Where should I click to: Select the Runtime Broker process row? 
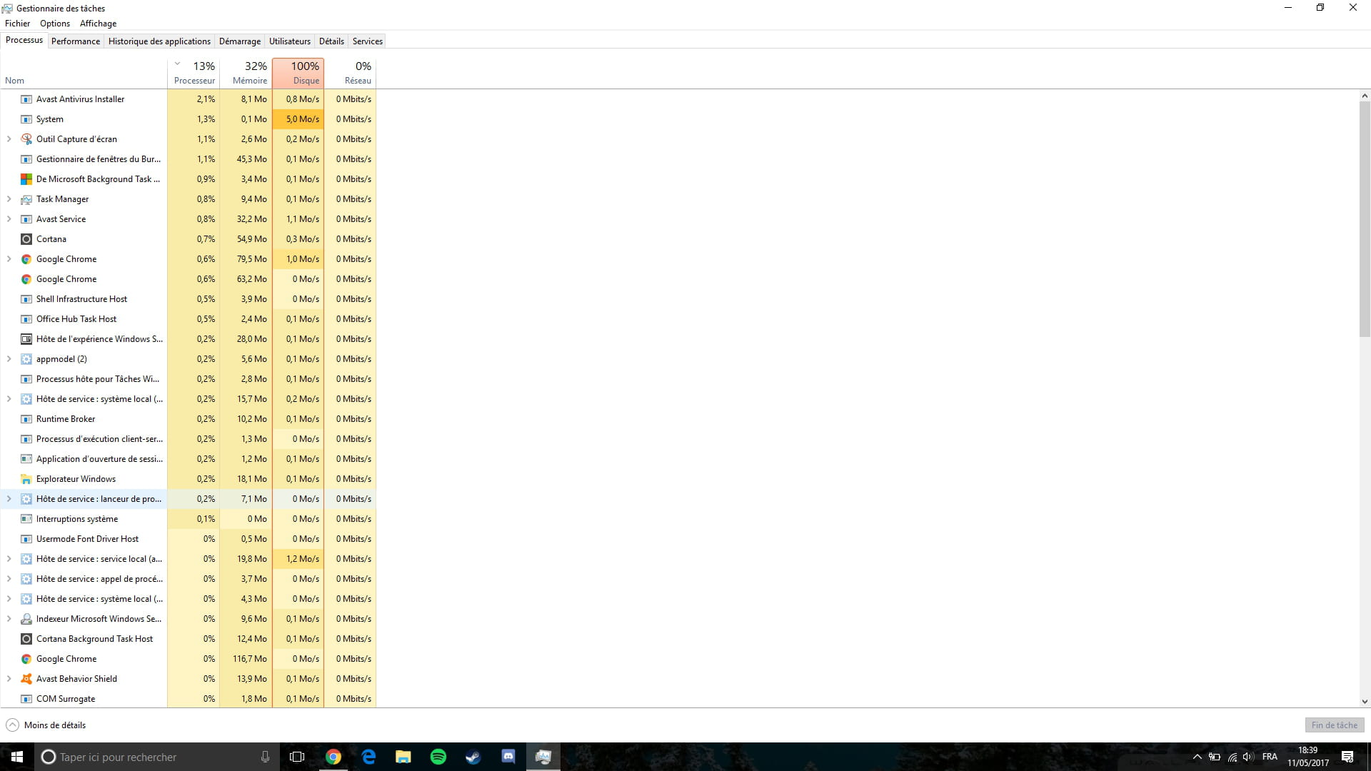(189, 419)
